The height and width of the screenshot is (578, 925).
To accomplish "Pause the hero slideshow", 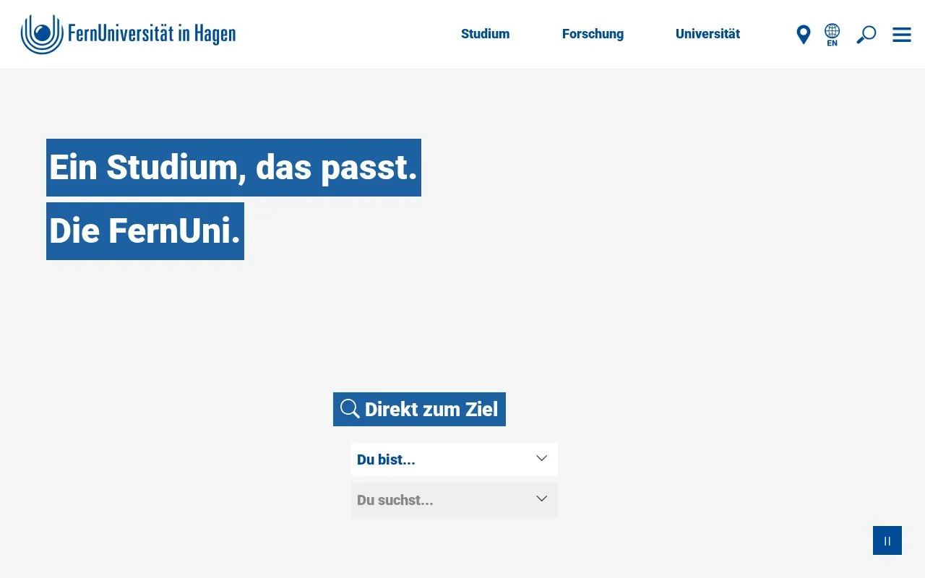I will pos(887,540).
